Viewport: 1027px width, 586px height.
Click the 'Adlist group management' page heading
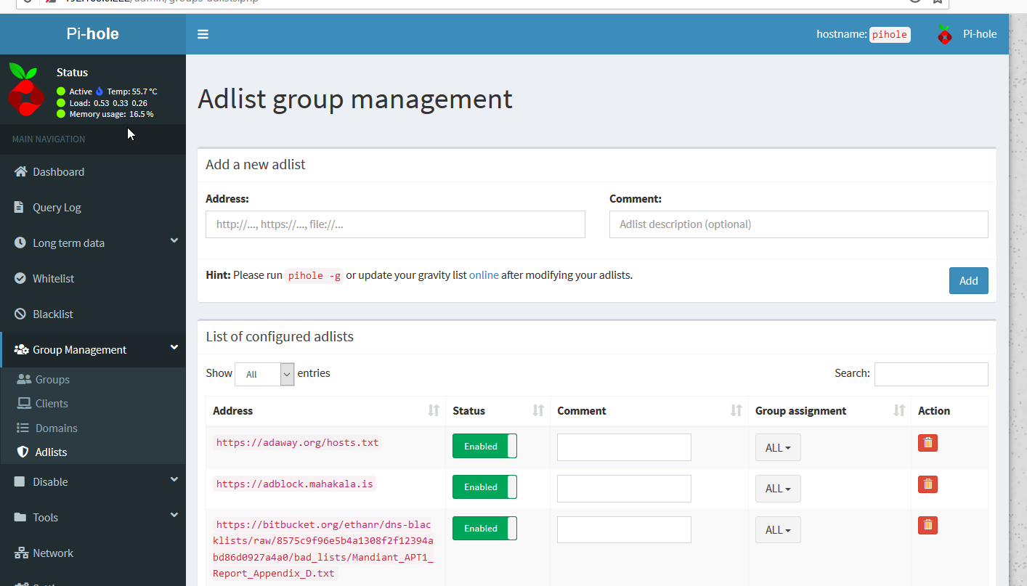[x=355, y=99]
